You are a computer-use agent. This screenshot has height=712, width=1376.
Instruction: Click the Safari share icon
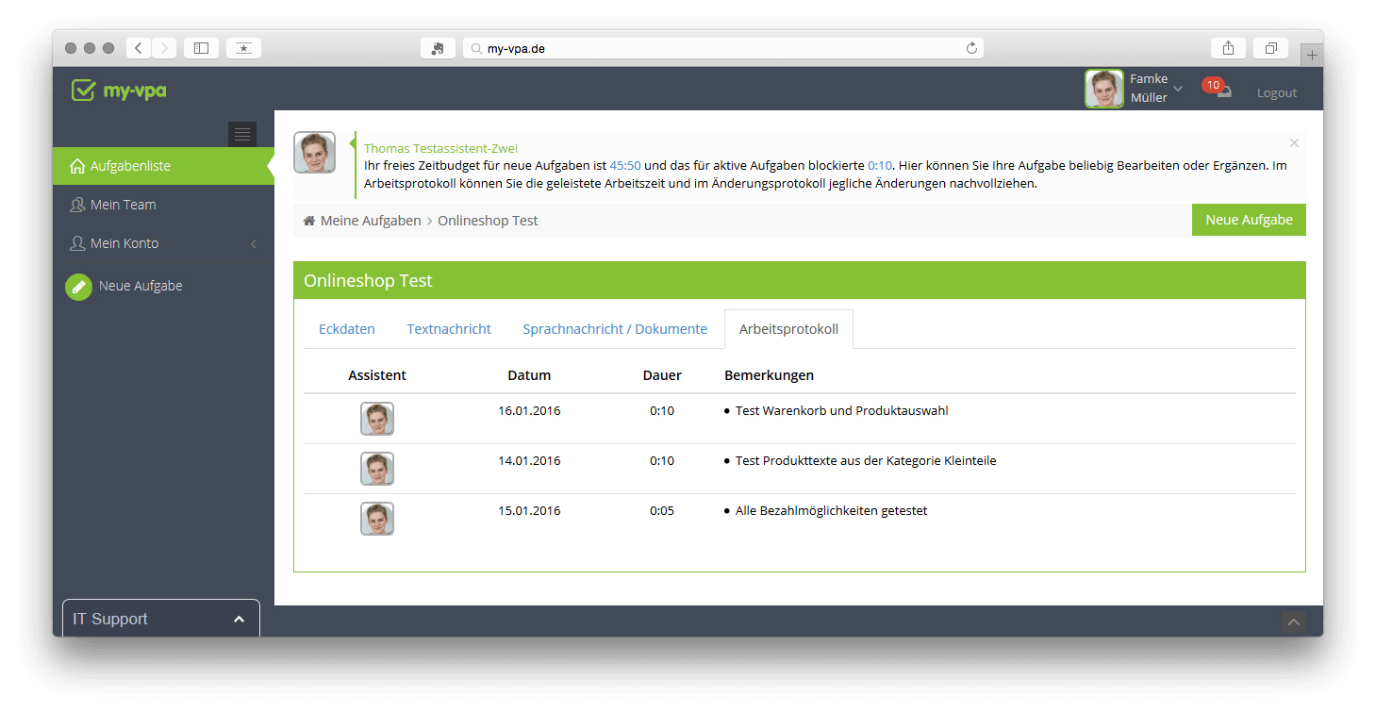click(1228, 48)
